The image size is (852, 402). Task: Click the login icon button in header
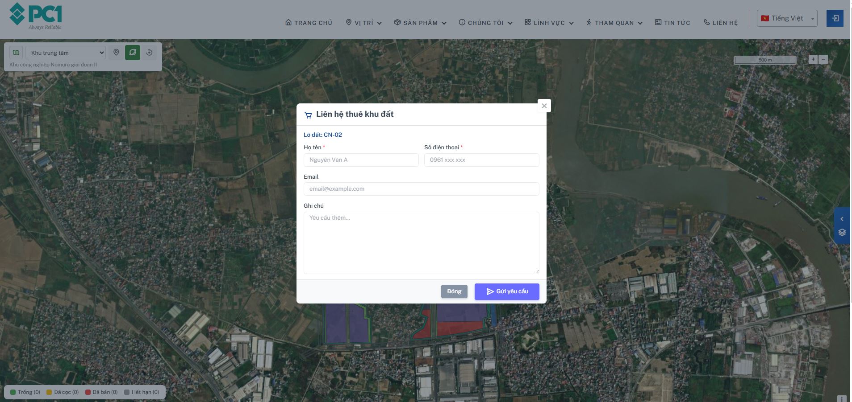[x=835, y=18]
